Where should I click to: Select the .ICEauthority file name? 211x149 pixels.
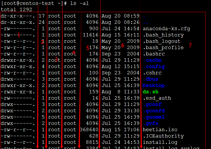pyautogui.click(x=163, y=136)
